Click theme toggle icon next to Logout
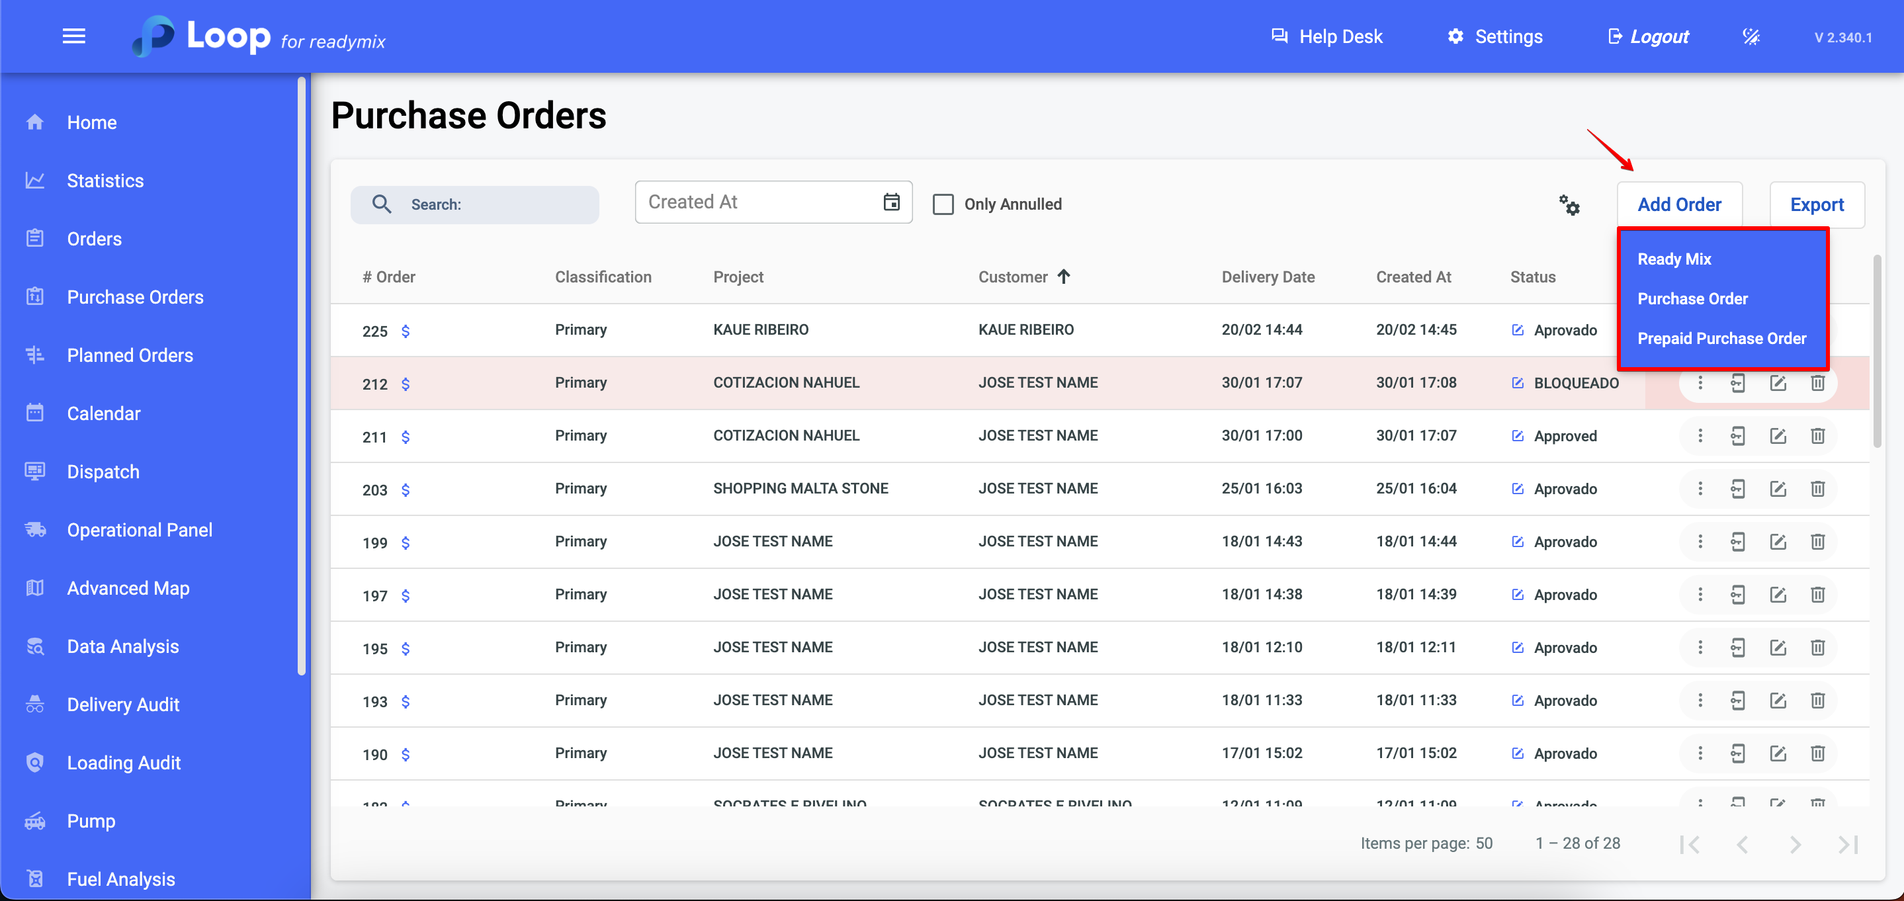The width and height of the screenshot is (1904, 901). (1751, 36)
